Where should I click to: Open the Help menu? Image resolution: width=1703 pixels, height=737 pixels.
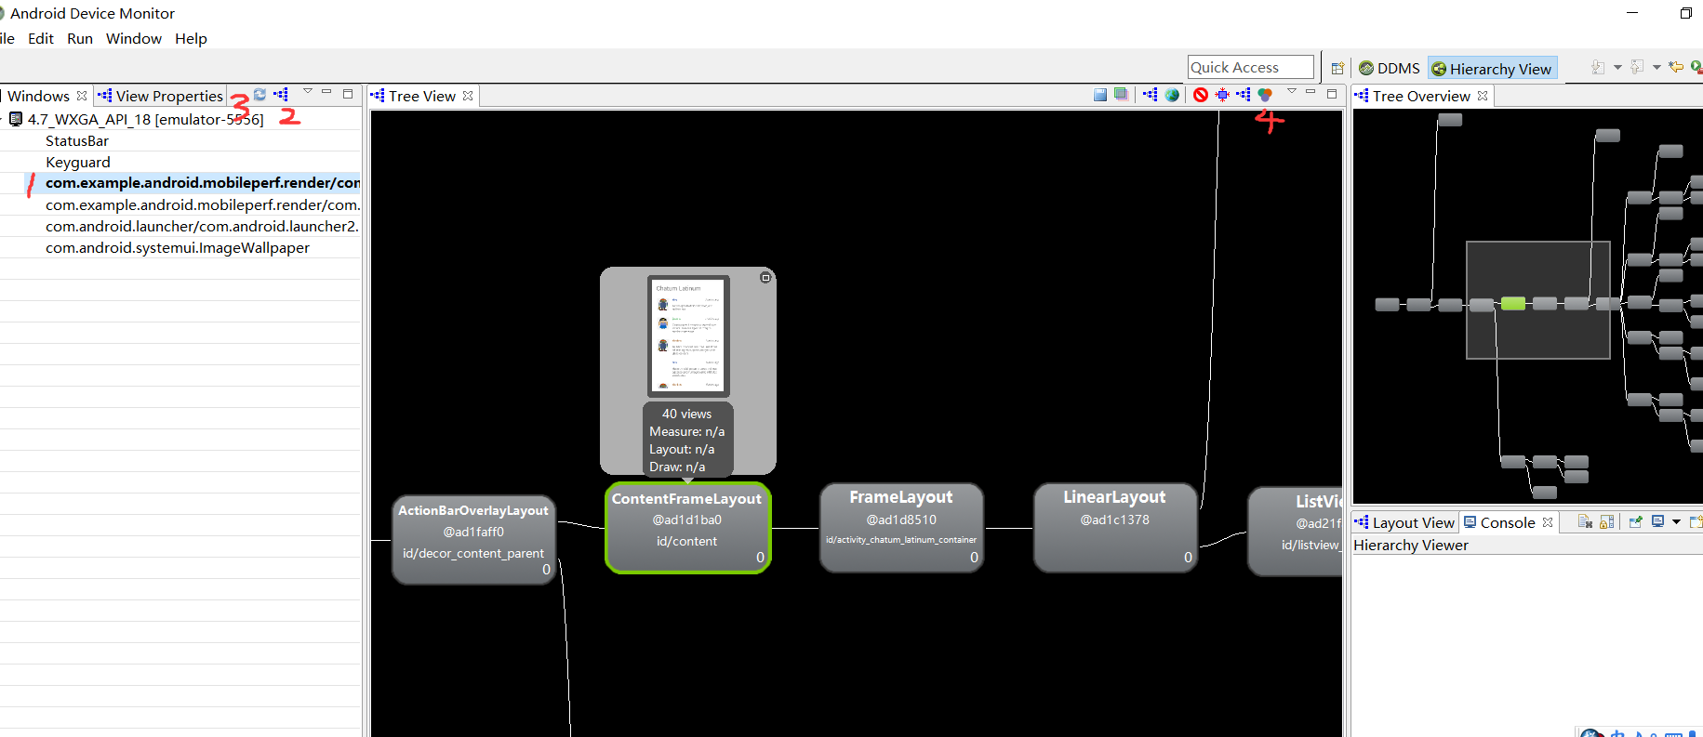tap(191, 38)
